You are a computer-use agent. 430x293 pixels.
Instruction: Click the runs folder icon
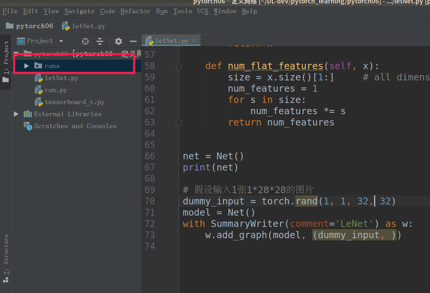pyautogui.click(x=38, y=66)
